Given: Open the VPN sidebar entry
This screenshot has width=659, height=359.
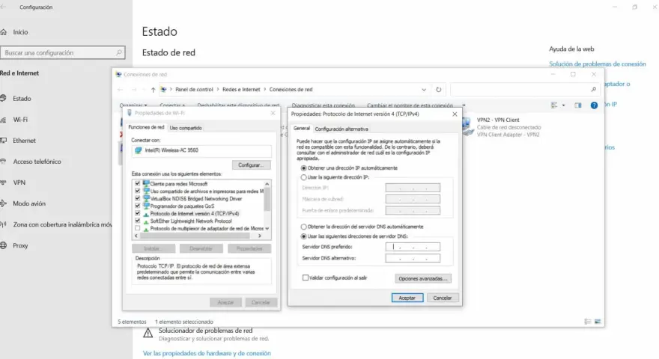Looking at the screenshot, I should coord(19,182).
